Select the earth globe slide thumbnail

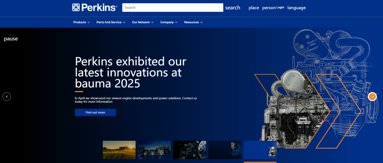[190, 150]
